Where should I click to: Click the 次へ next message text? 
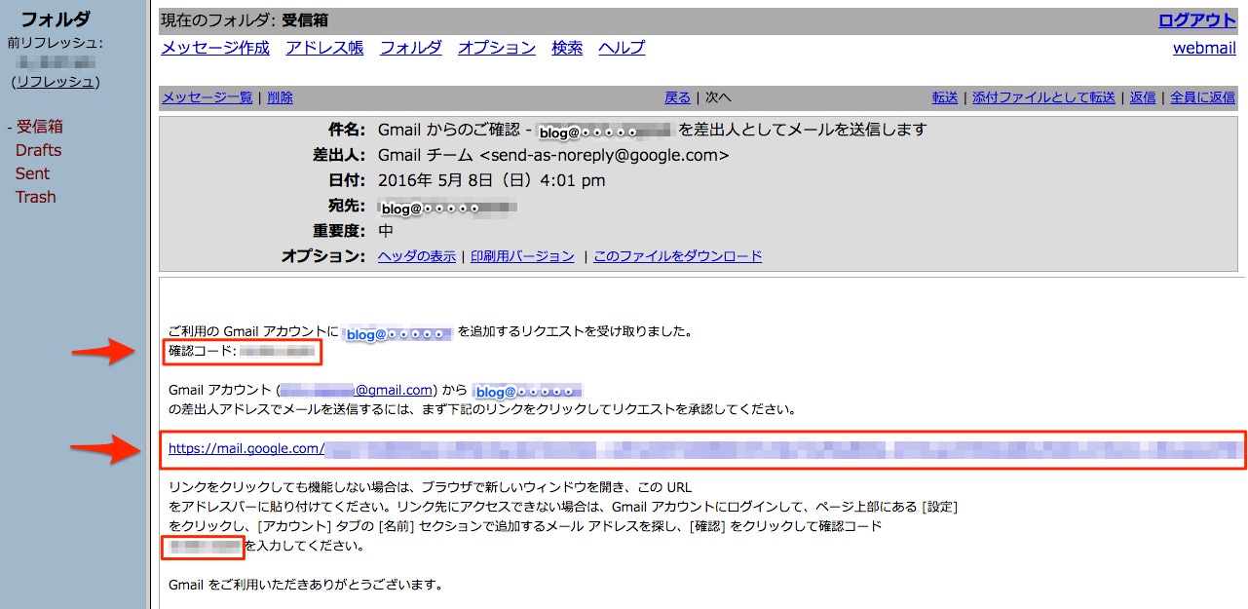click(x=718, y=97)
